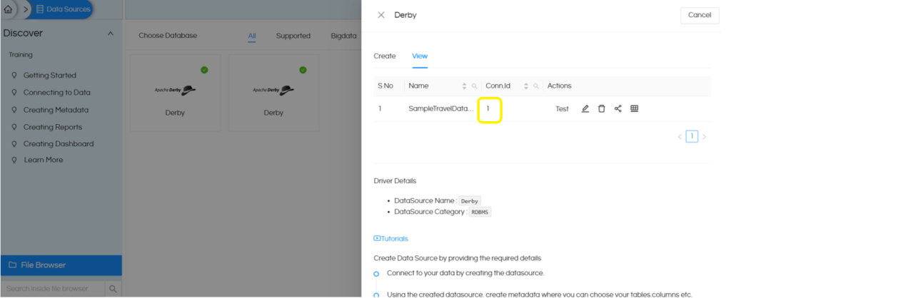Open Connecting to Data training item

(x=57, y=93)
